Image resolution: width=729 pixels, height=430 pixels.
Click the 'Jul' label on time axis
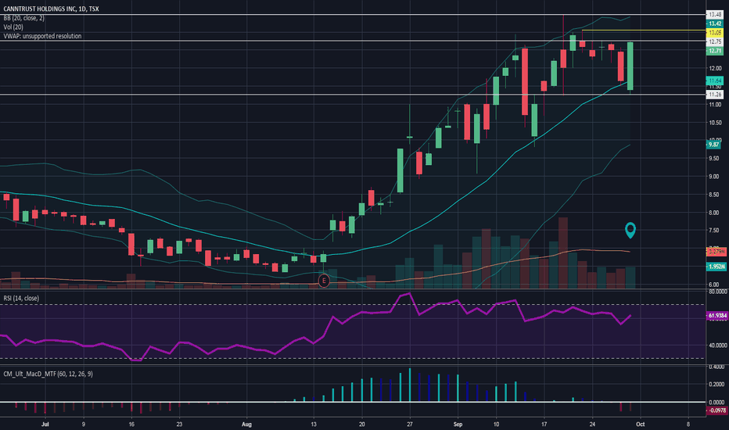point(45,424)
